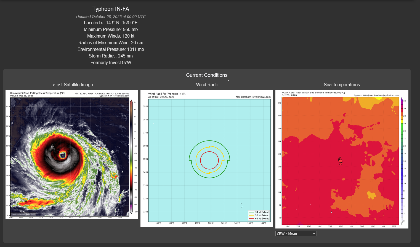This screenshot has height=247, width=420.
Task: Click '64 kt Extent' legend entry
Action: (x=259, y=219)
